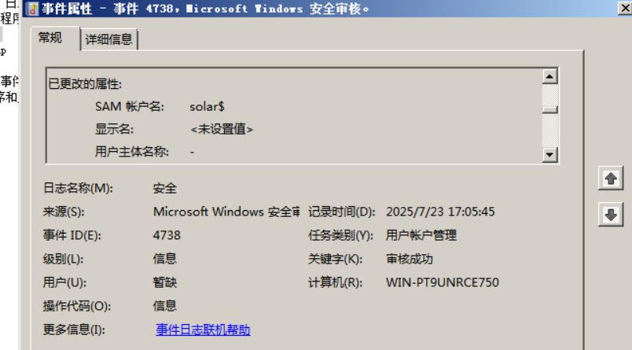Click the recorded time 2025/7/23 17:05:45
Viewport: 632px width, 350px height.
pyautogui.click(x=440, y=212)
